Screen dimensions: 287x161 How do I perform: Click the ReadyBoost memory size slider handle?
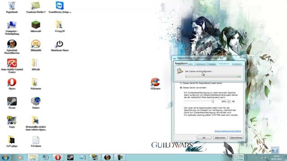pyautogui.click(x=213, y=101)
